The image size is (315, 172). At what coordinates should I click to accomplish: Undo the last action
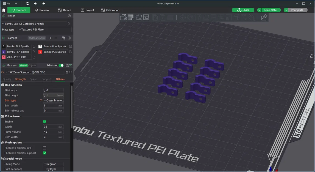point(35,3)
